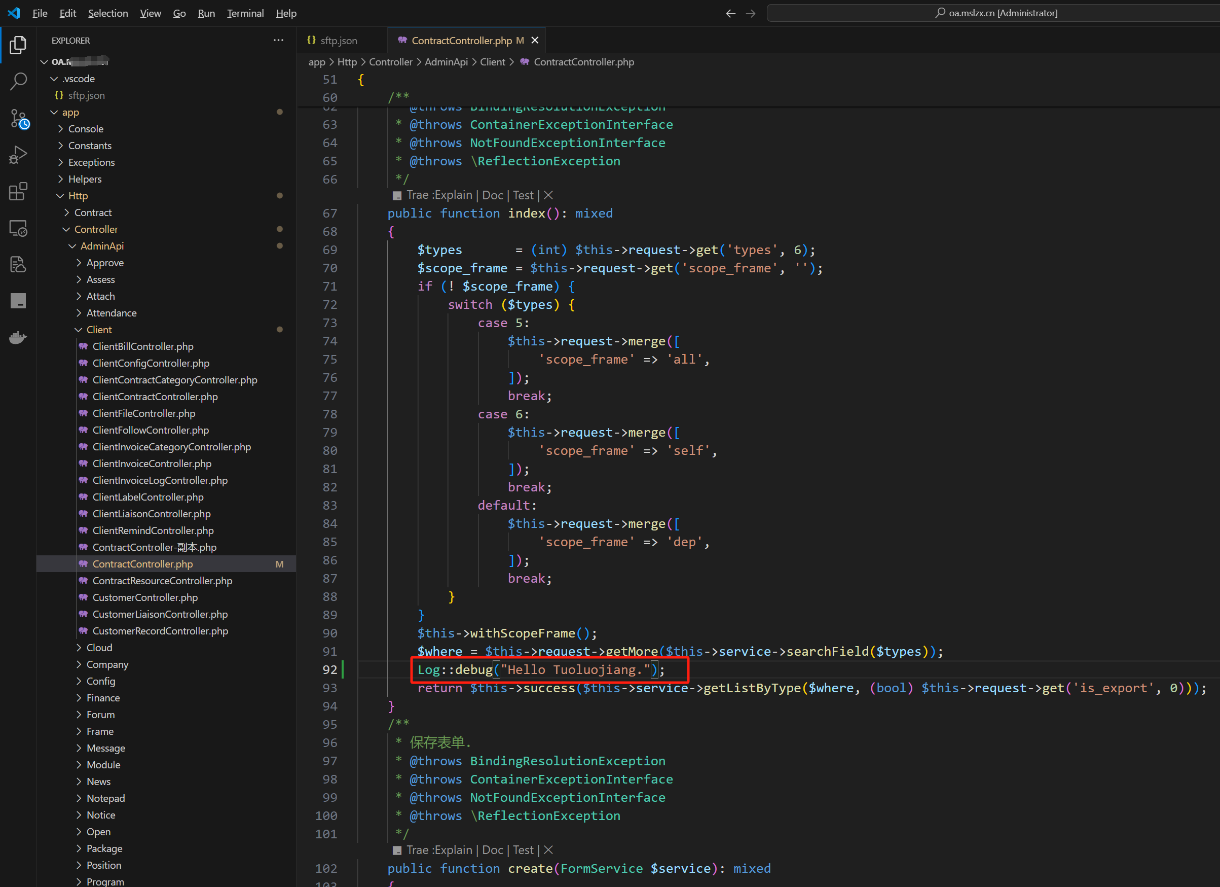Select ContractController.php in explorer

point(166,563)
